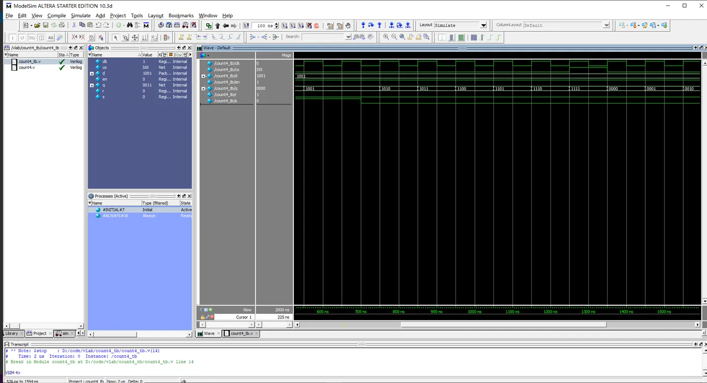The height and width of the screenshot is (383, 707).
Task: Click the Insert Cursor icon
Action: pos(181,37)
